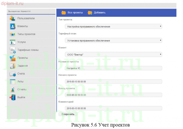Click the Добавить folder-plus icon
The width and height of the screenshot is (183, 129).
90,13
